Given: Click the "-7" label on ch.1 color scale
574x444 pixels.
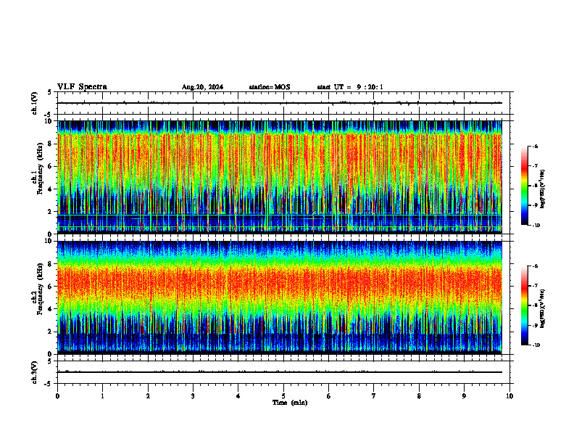Looking at the screenshot, I should [x=535, y=166].
